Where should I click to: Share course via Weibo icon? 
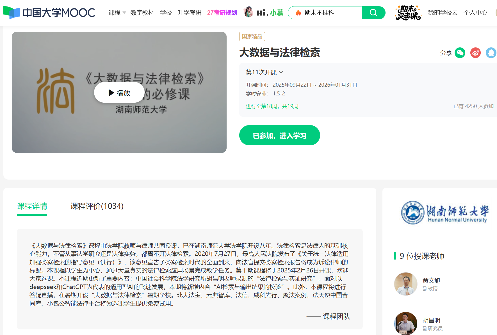click(475, 53)
